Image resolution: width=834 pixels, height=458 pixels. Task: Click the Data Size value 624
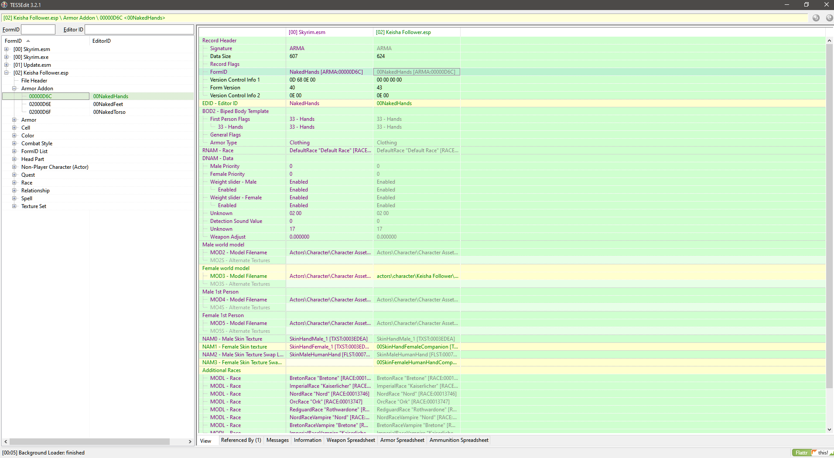(381, 56)
